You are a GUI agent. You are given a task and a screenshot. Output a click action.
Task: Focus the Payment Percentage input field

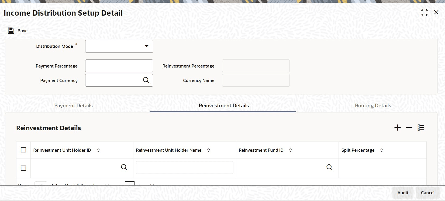coord(119,66)
